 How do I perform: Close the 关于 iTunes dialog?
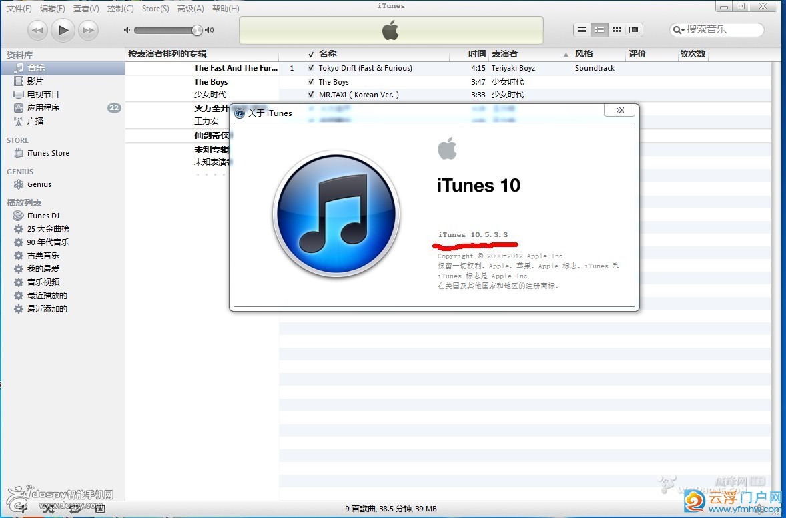point(620,111)
